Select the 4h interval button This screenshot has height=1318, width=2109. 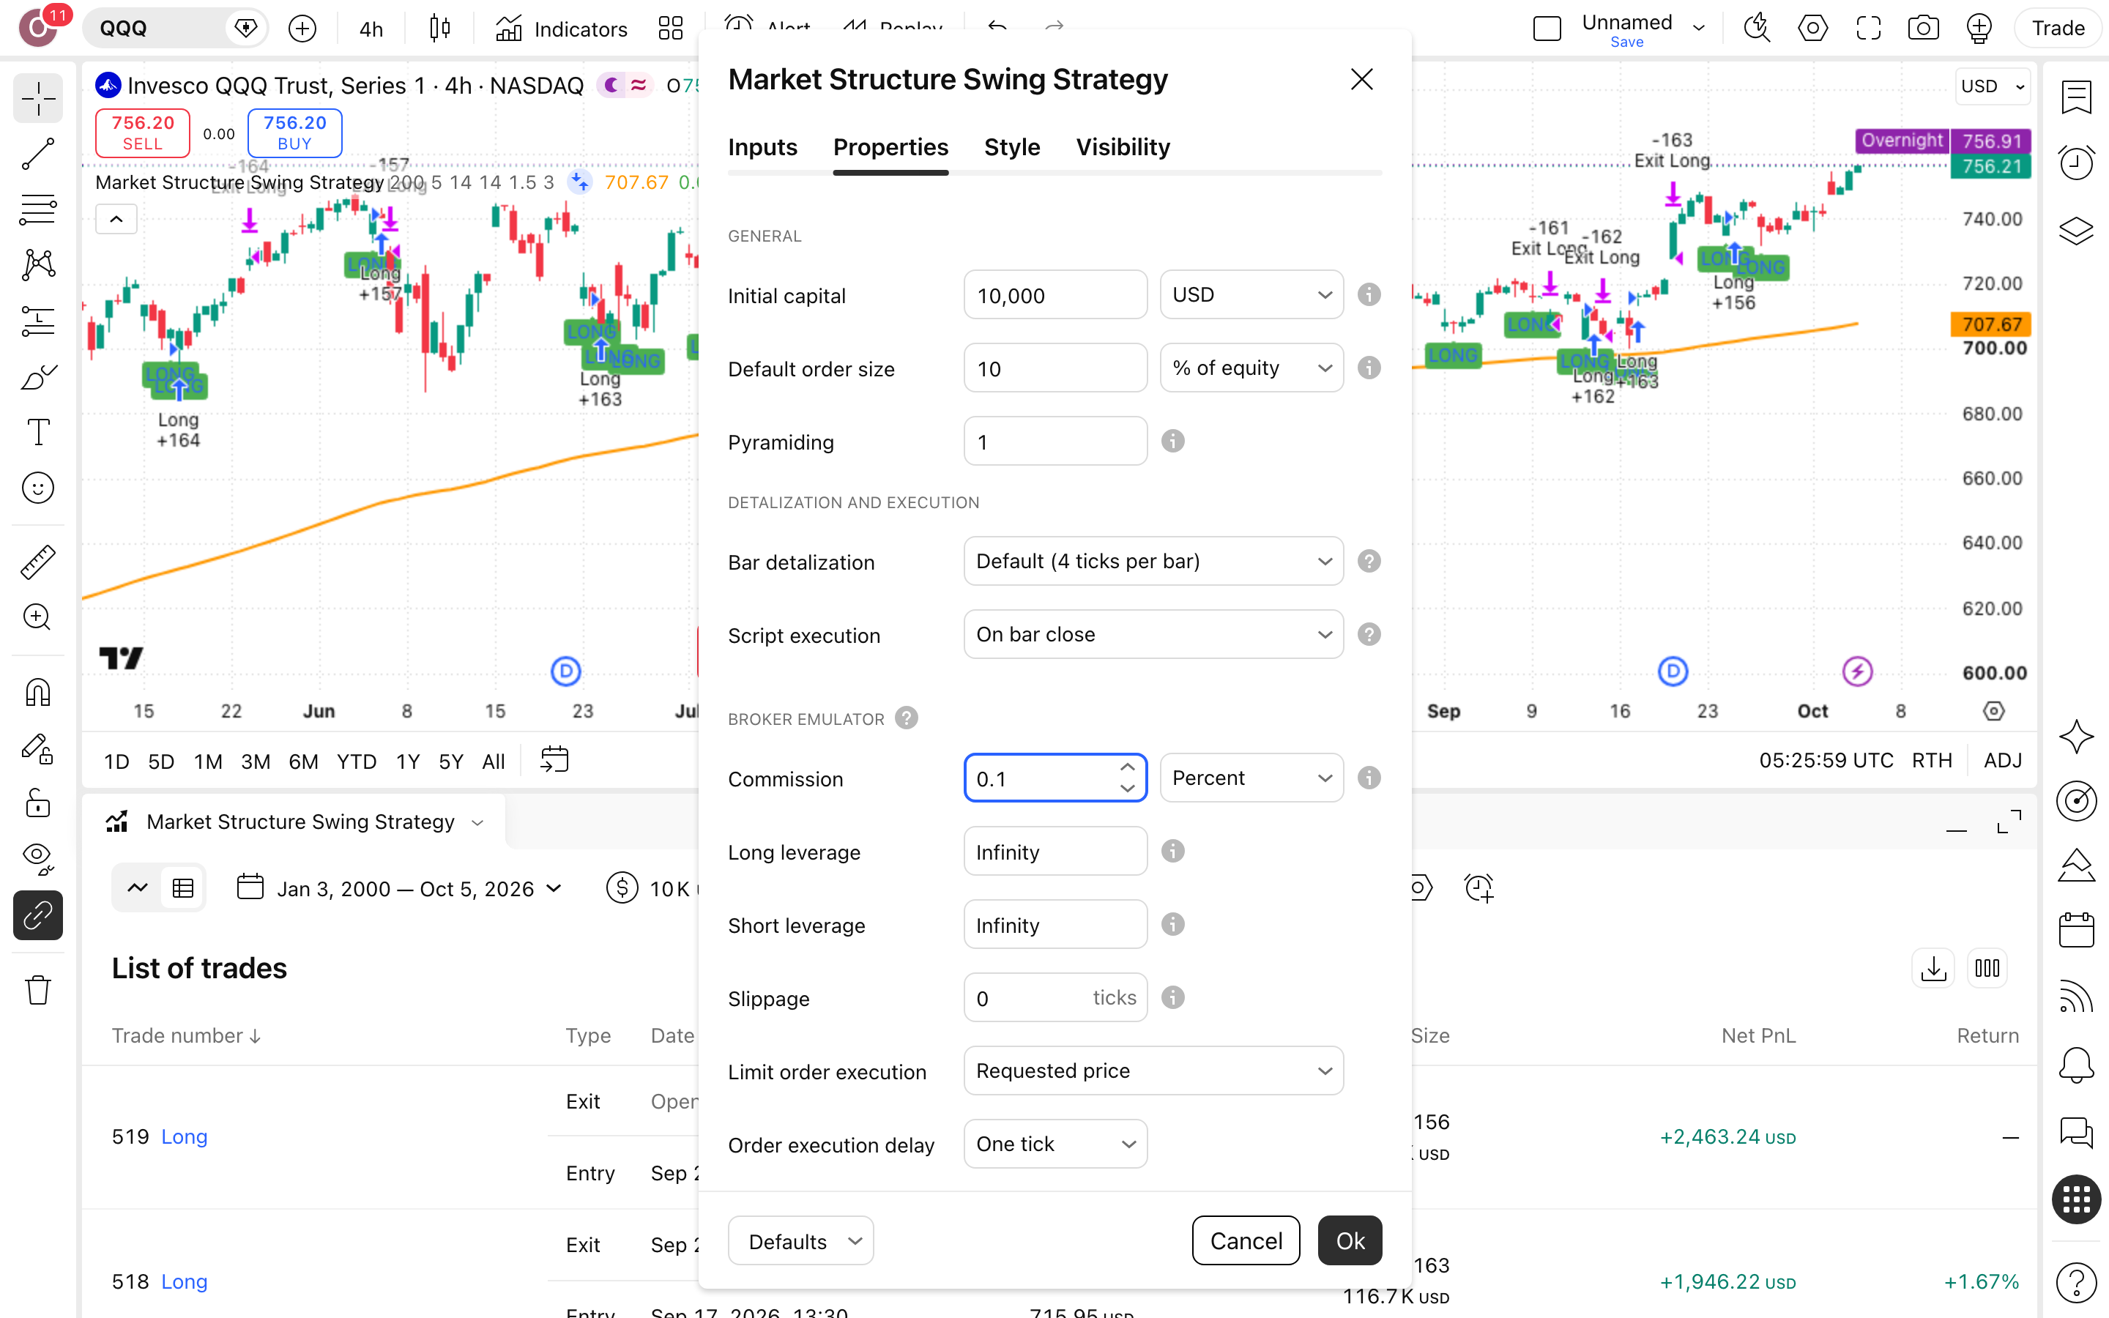point(371,29)
